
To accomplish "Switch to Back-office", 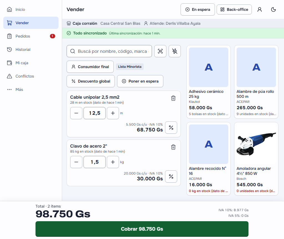I will coord(234,9).
